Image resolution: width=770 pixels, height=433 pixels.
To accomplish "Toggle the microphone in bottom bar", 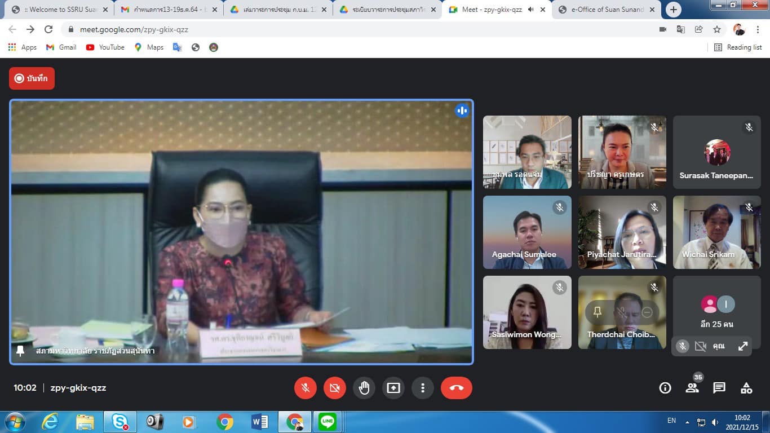I will click(306, 388).
